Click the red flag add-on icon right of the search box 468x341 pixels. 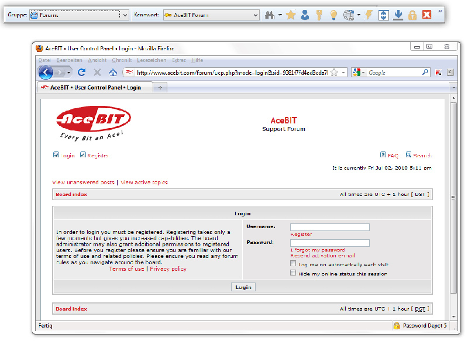click(x=438, y=72)
